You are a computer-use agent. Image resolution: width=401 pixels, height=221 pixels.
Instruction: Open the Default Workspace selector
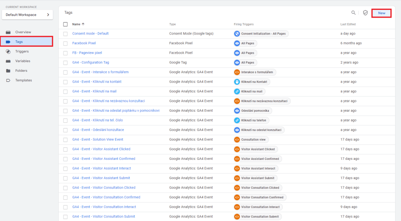[x=27, y=15]
